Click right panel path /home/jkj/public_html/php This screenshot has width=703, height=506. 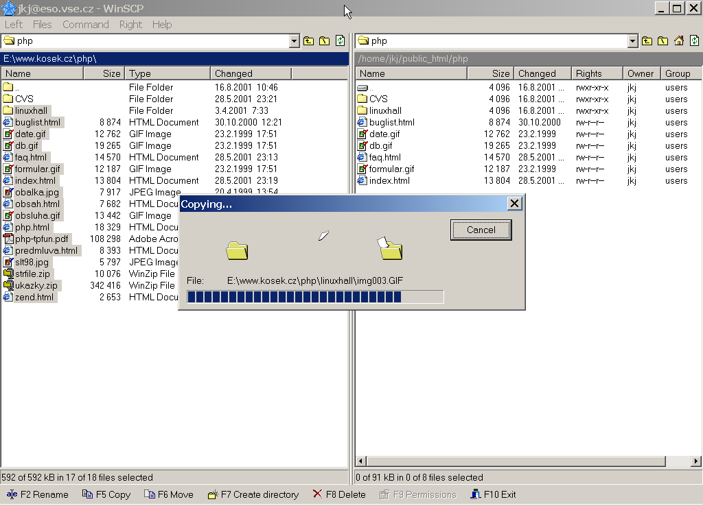[413, 59]
